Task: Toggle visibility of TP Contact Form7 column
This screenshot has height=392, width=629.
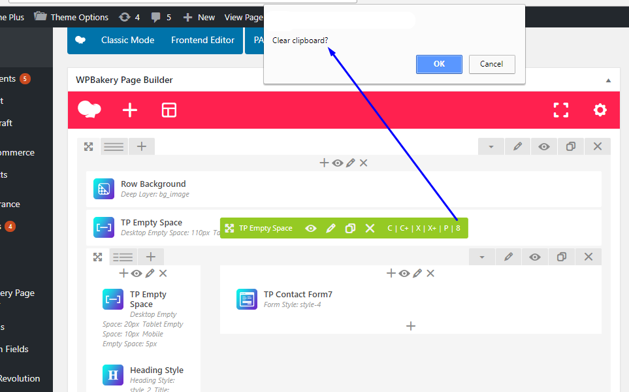Action: (404, 273)
